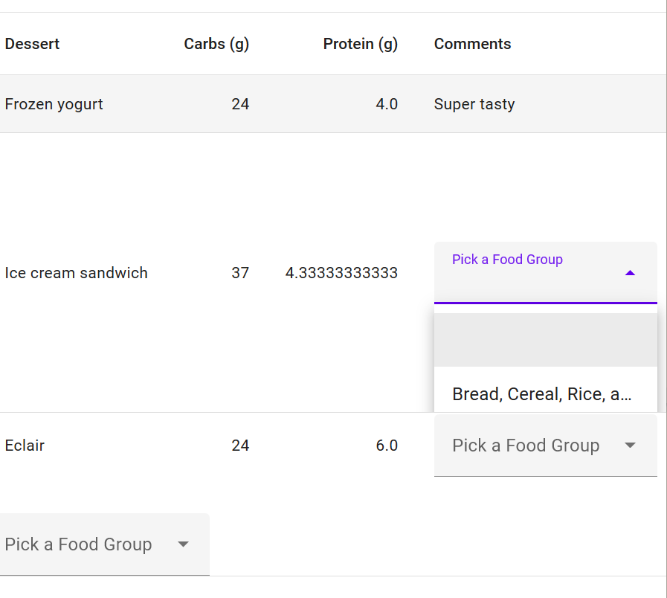Click the Carbs (g) column header

[216, 44]
